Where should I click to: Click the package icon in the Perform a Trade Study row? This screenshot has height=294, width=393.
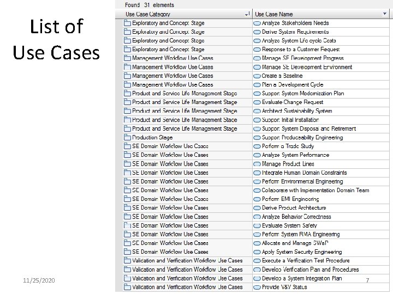tap(127, 146)
